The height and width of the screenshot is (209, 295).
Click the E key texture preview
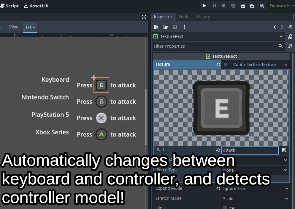[x=221, y=108]
